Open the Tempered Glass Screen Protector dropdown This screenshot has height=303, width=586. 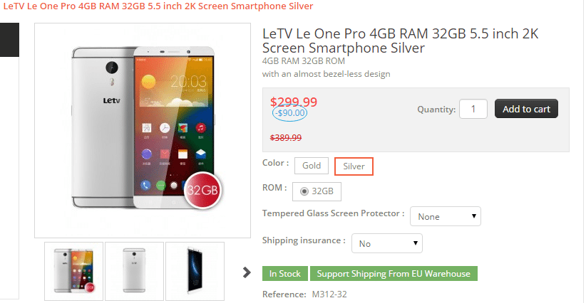pos(446,216)
